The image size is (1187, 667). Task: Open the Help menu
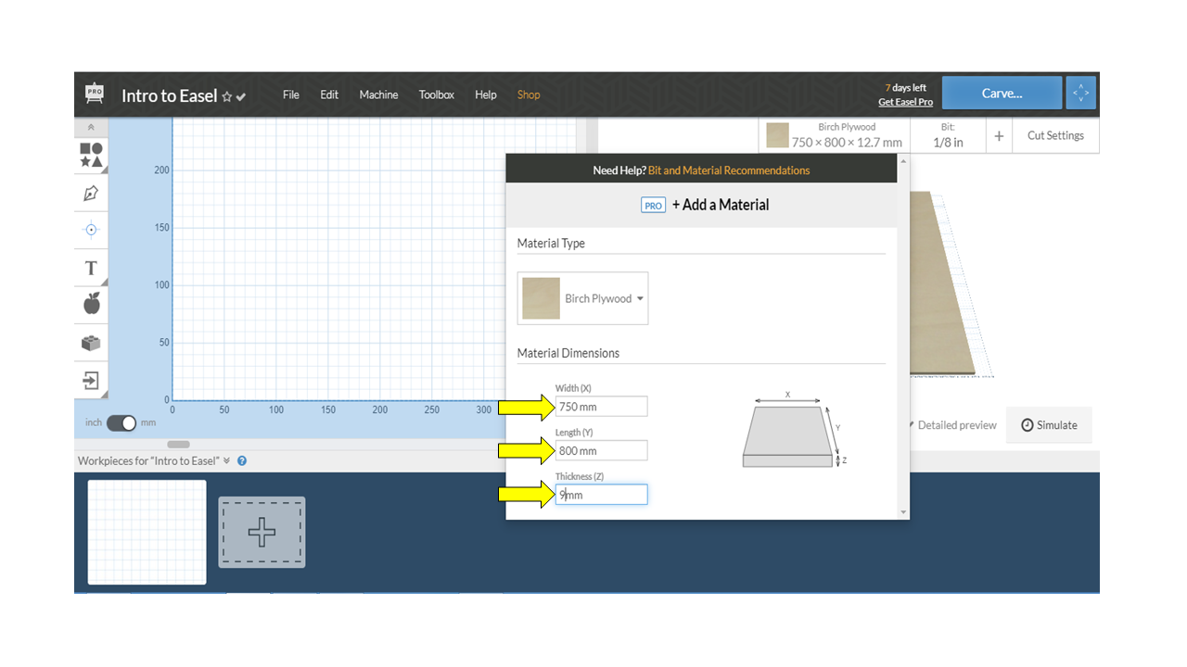(486, 94)
